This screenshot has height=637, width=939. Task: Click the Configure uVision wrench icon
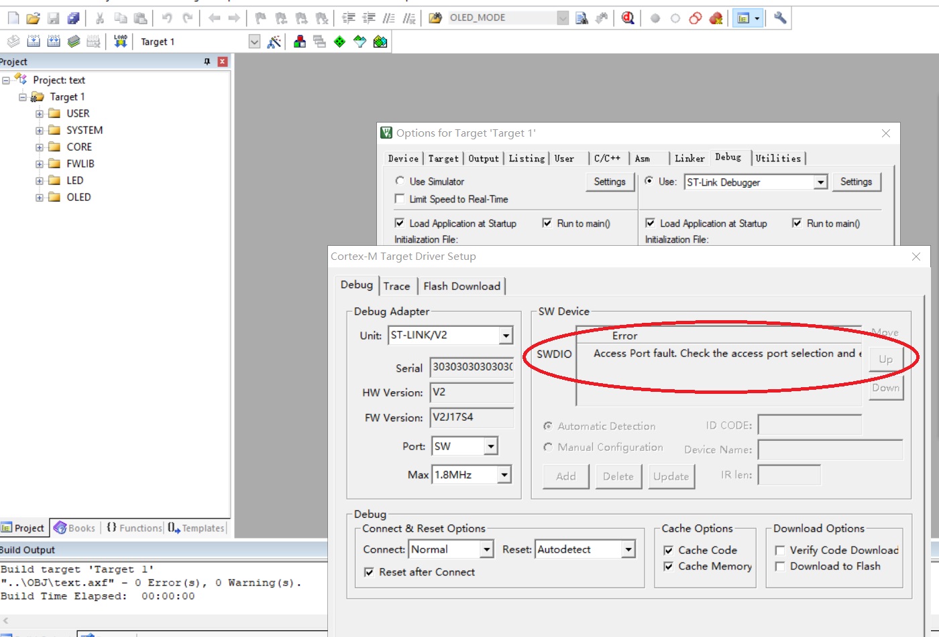click(781, 18)
